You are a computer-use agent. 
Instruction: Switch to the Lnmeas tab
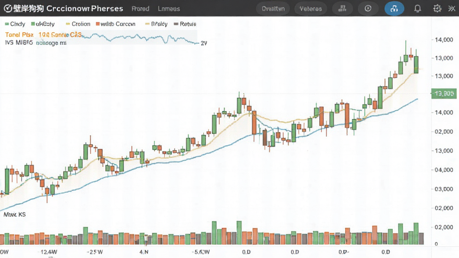coord(169,9)
